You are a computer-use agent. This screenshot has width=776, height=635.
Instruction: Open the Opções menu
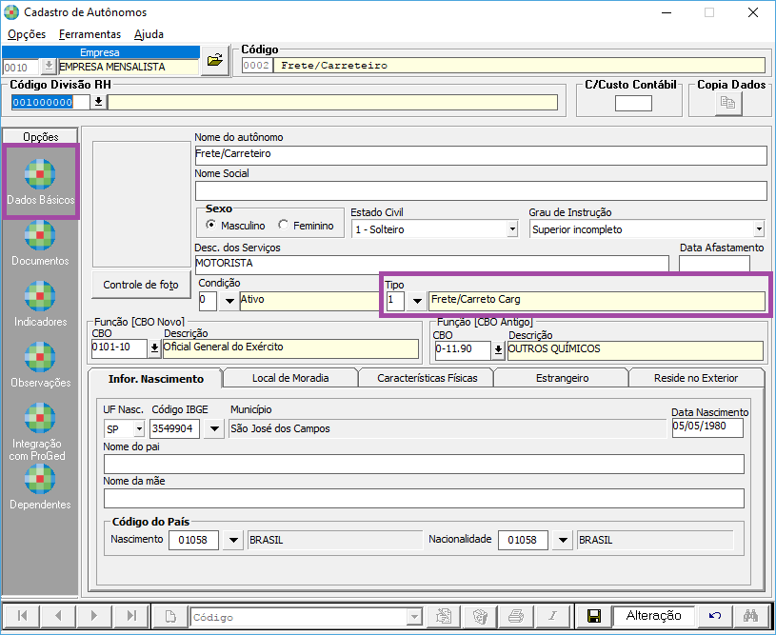[27, 34]
